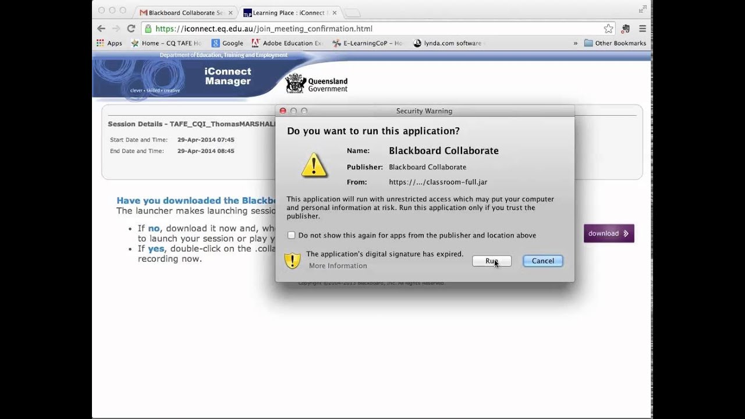The height and width of the screenshot is (419, 745).
Task: Click Cancel in the Security Warning
Action: (x=543, y=261)
